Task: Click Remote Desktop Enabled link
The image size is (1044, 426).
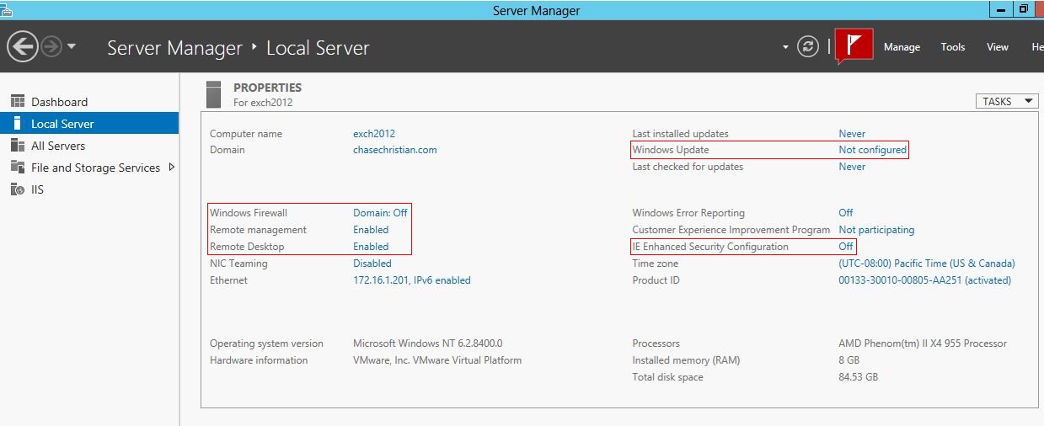Action: 371,247
